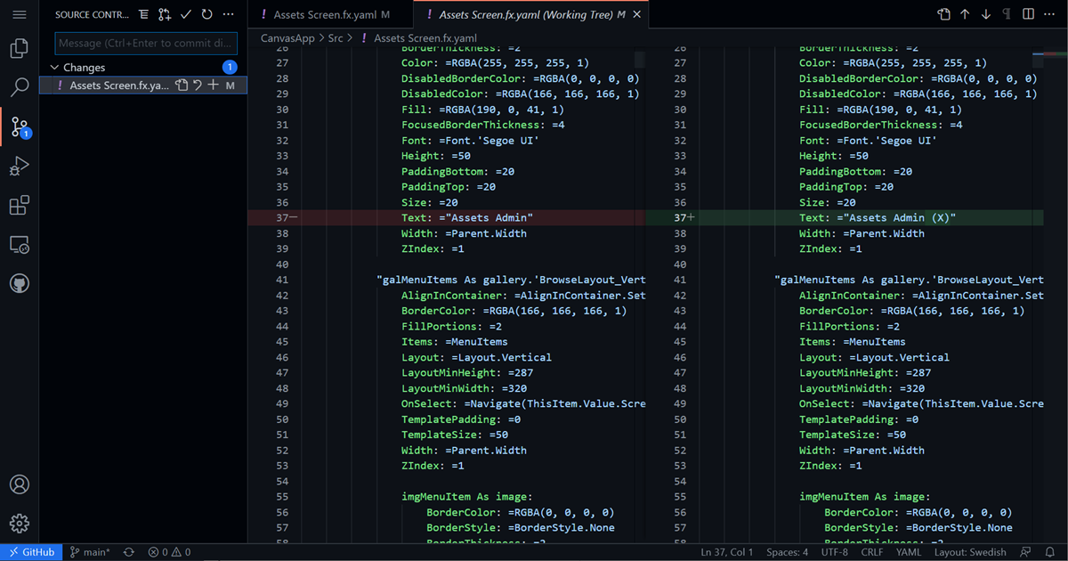
Task: Click left pane LayoutMinHeight: =287
Action: 467,373
